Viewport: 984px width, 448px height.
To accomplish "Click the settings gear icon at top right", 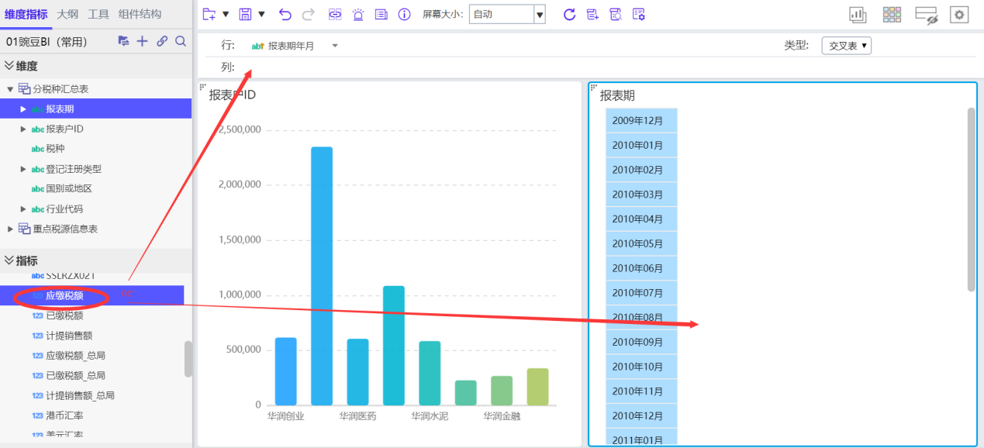I will [959, 14].
